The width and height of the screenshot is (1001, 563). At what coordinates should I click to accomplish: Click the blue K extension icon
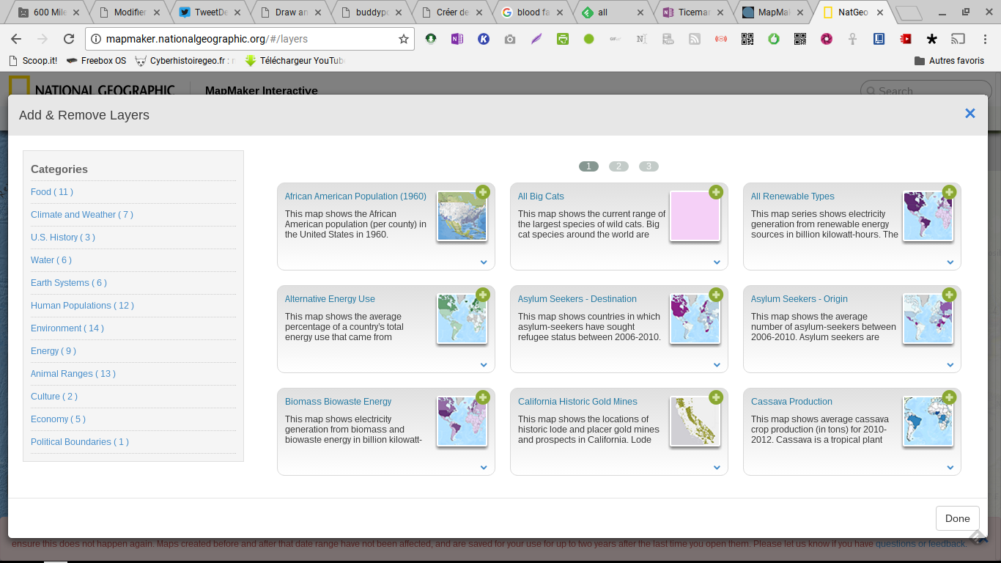(x=483, y=39)
